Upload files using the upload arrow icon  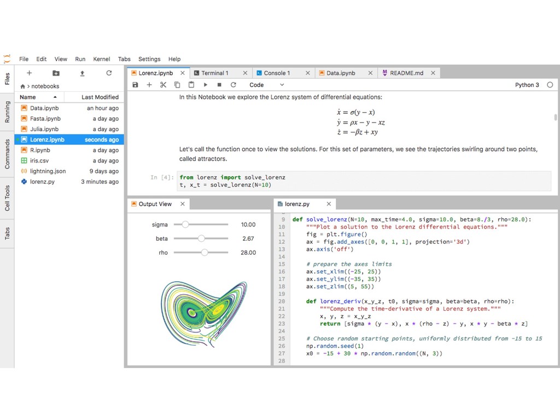pyautogui.click(x=82, y=73)
